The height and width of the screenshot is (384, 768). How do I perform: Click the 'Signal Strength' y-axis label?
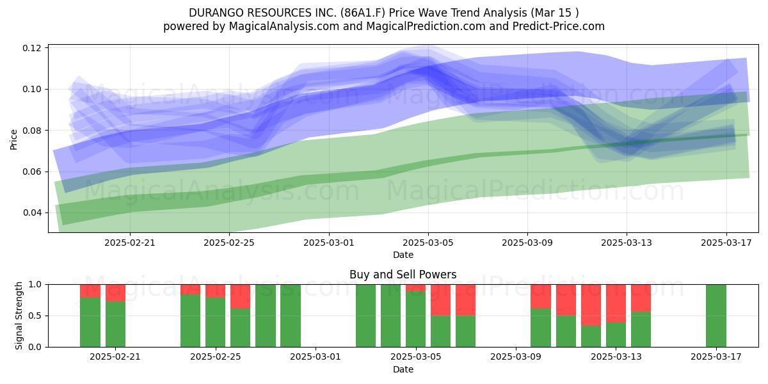click(19, 316)
